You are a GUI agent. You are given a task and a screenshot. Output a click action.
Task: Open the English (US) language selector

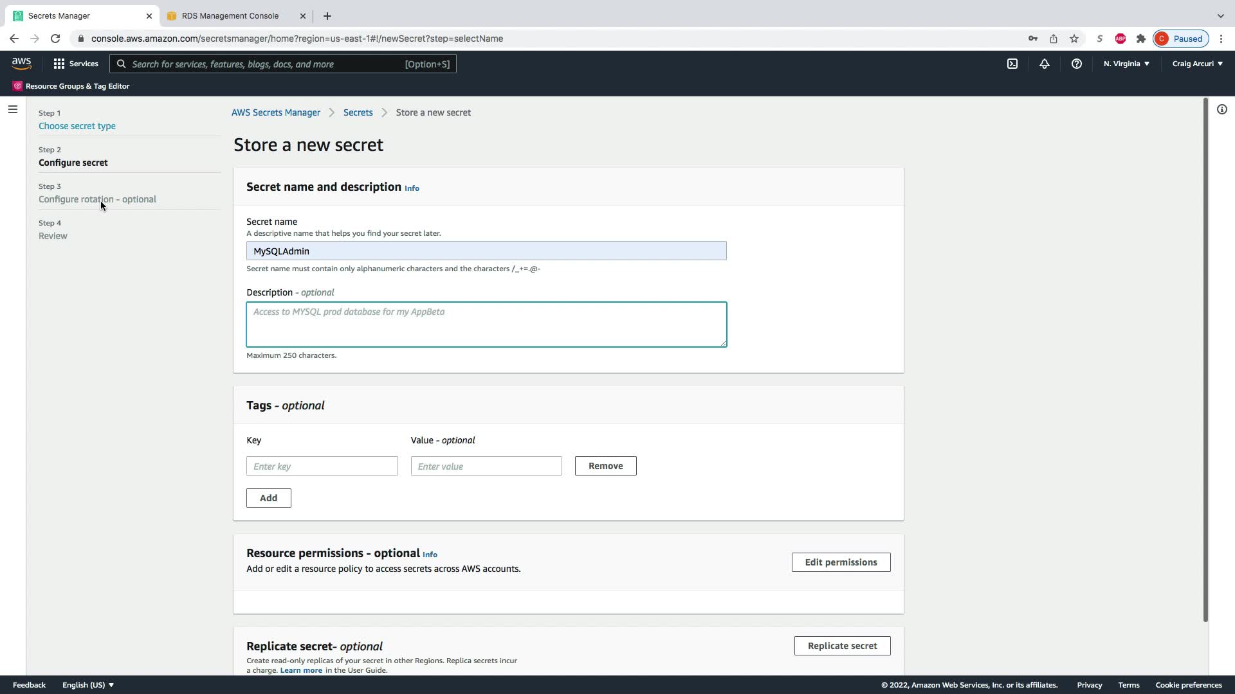pos(88,685)
